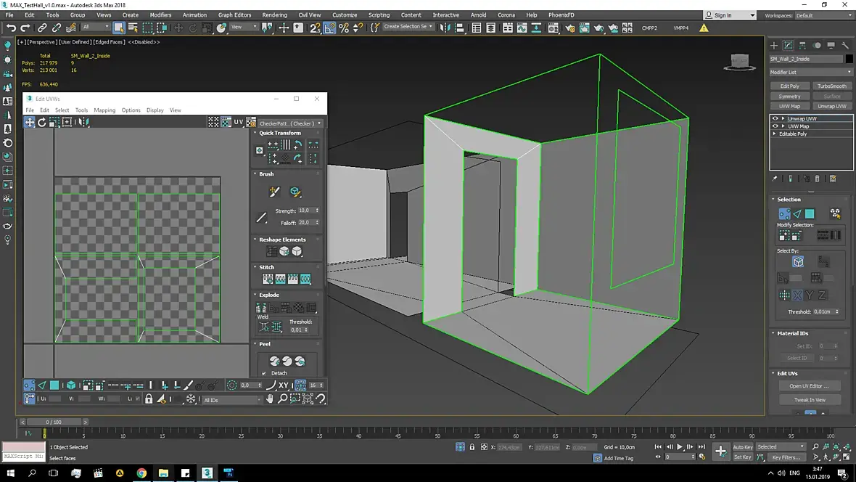Open the Modifier List dropdown
The width and height of the screenshot is (856, 482).
[811, 72]
